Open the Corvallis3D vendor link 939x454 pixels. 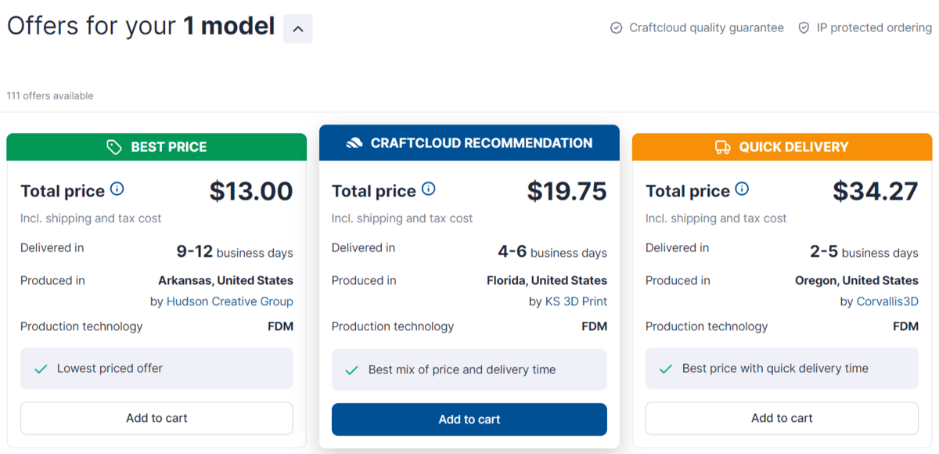[887, 301]
